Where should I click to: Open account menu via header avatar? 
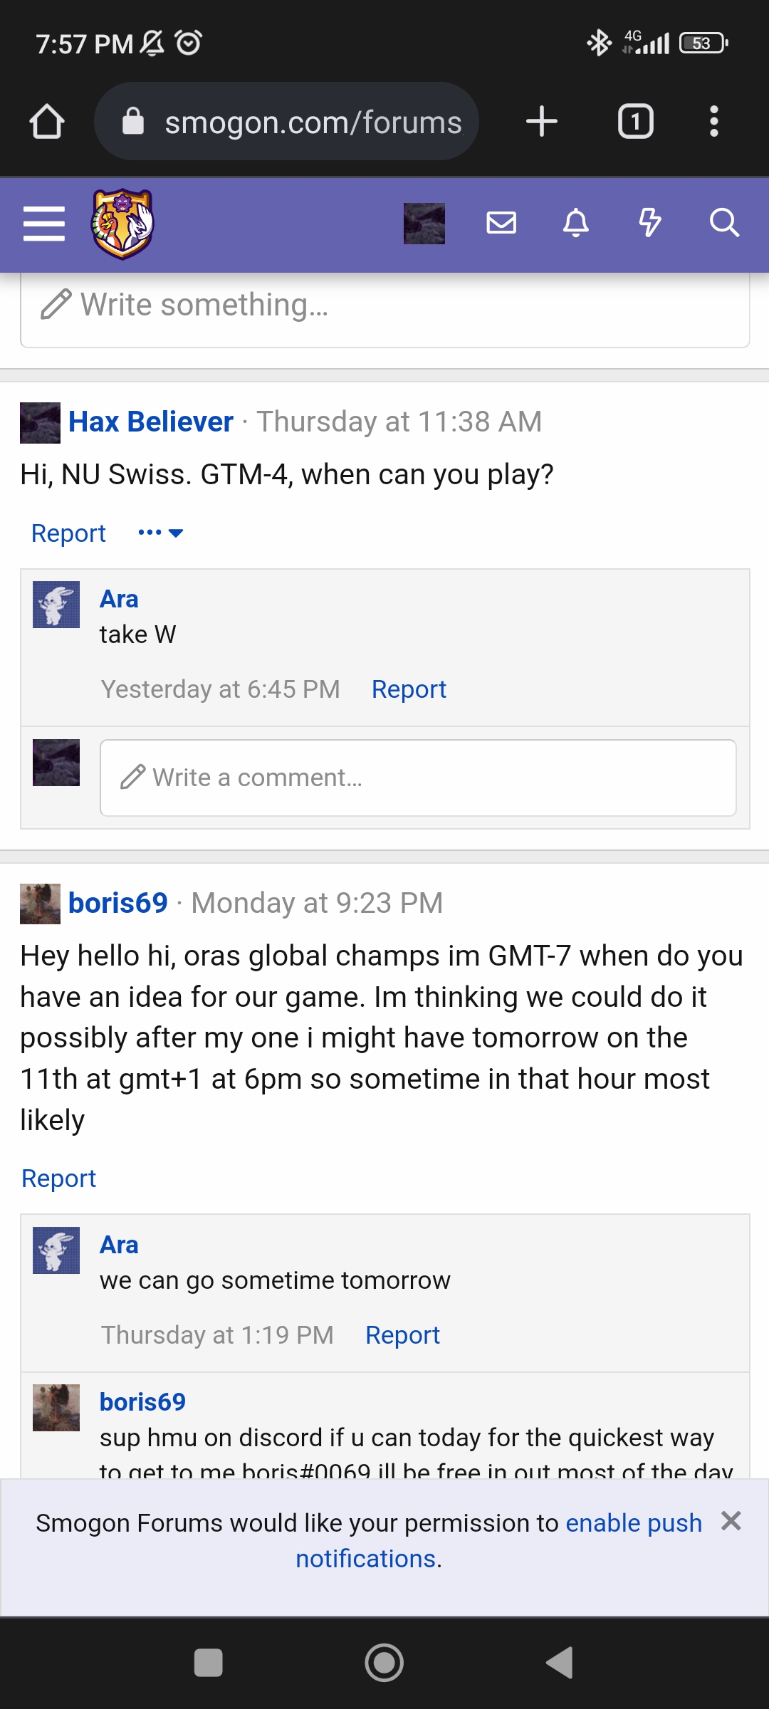tap(424, 224)
